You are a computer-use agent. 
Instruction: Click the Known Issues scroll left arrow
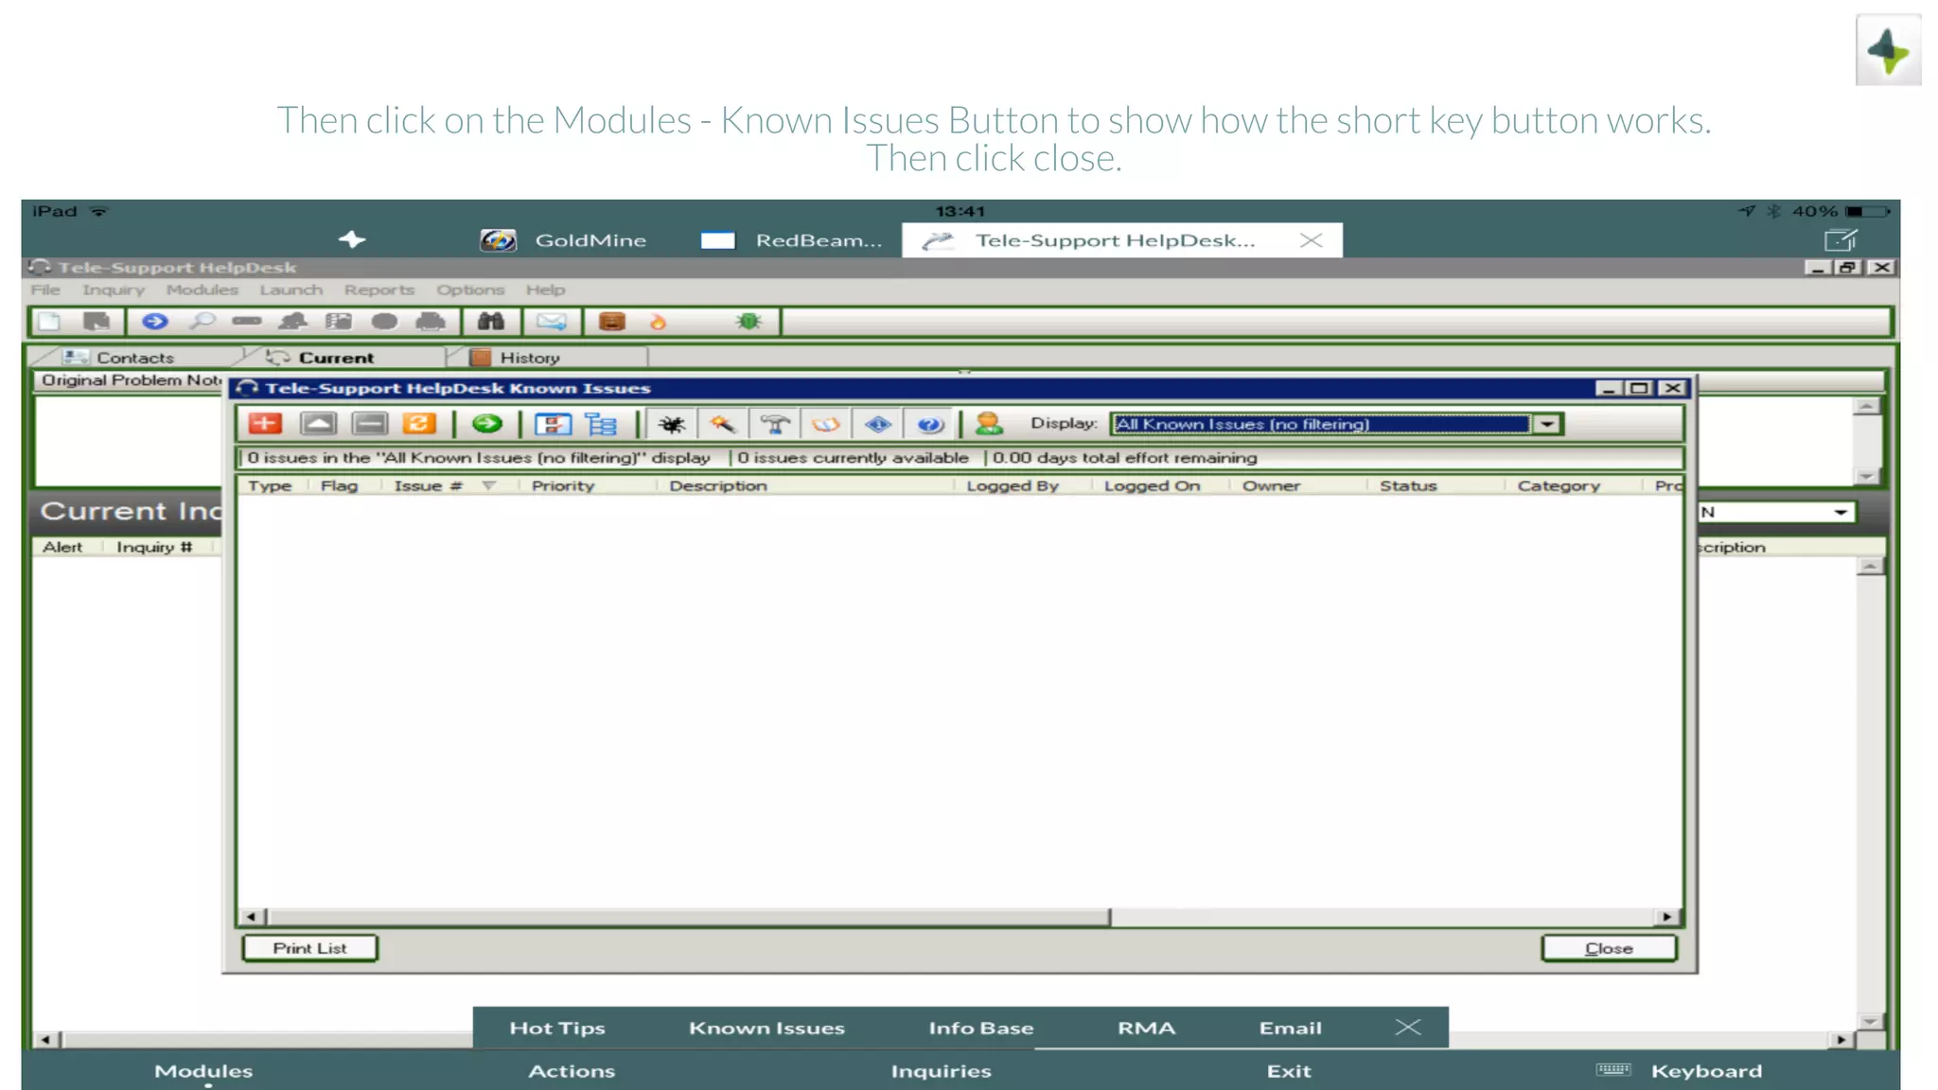(x=252, y=917)
